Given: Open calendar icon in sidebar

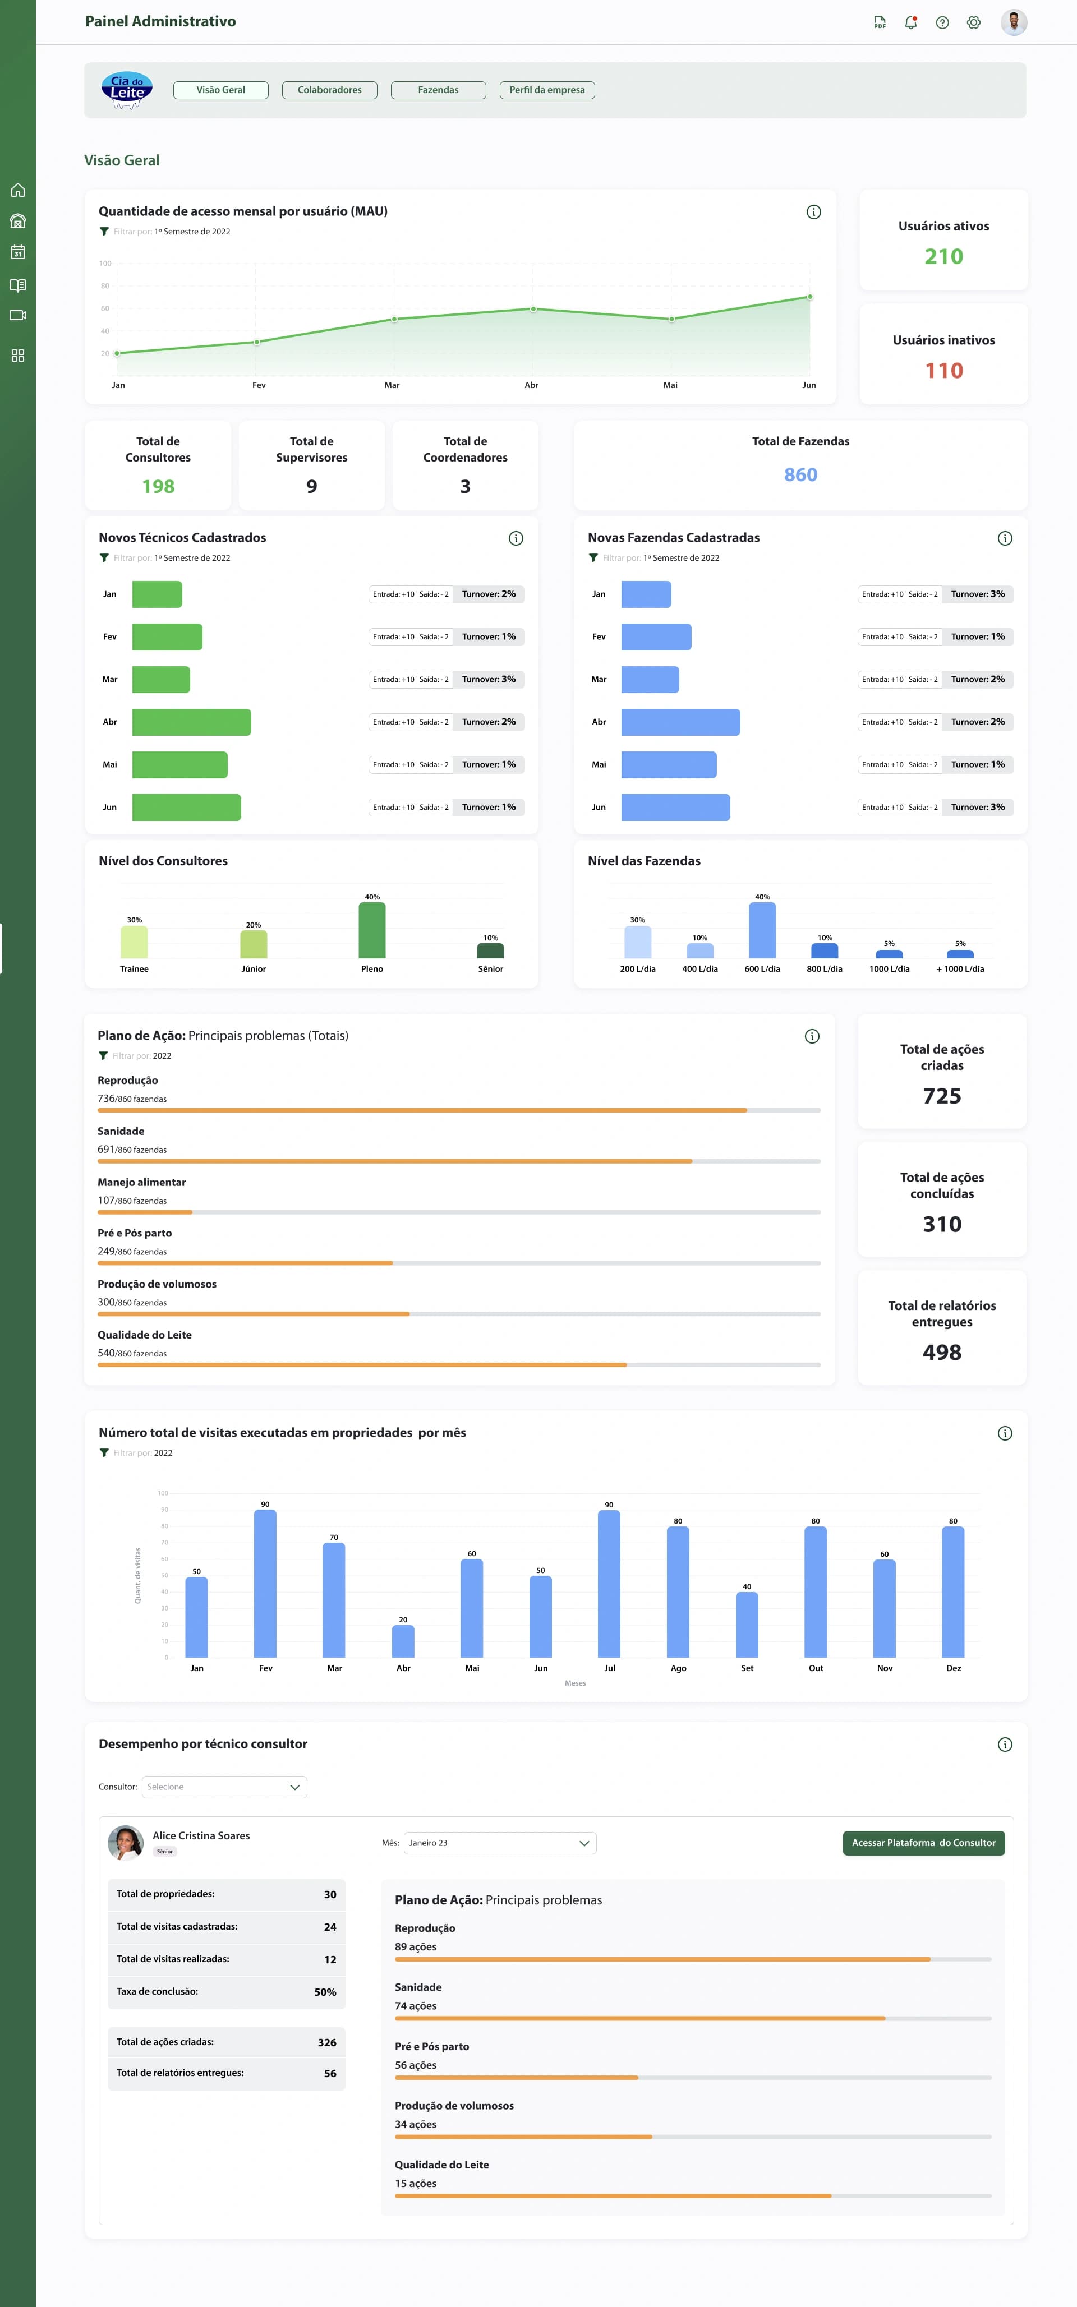Looking at the screenshot, I should point(18,252).
